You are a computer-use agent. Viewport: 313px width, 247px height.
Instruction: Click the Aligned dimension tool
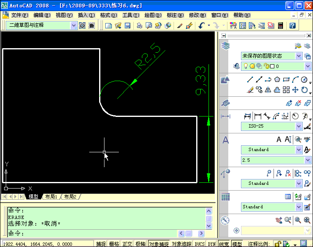[x=267, y=116]
